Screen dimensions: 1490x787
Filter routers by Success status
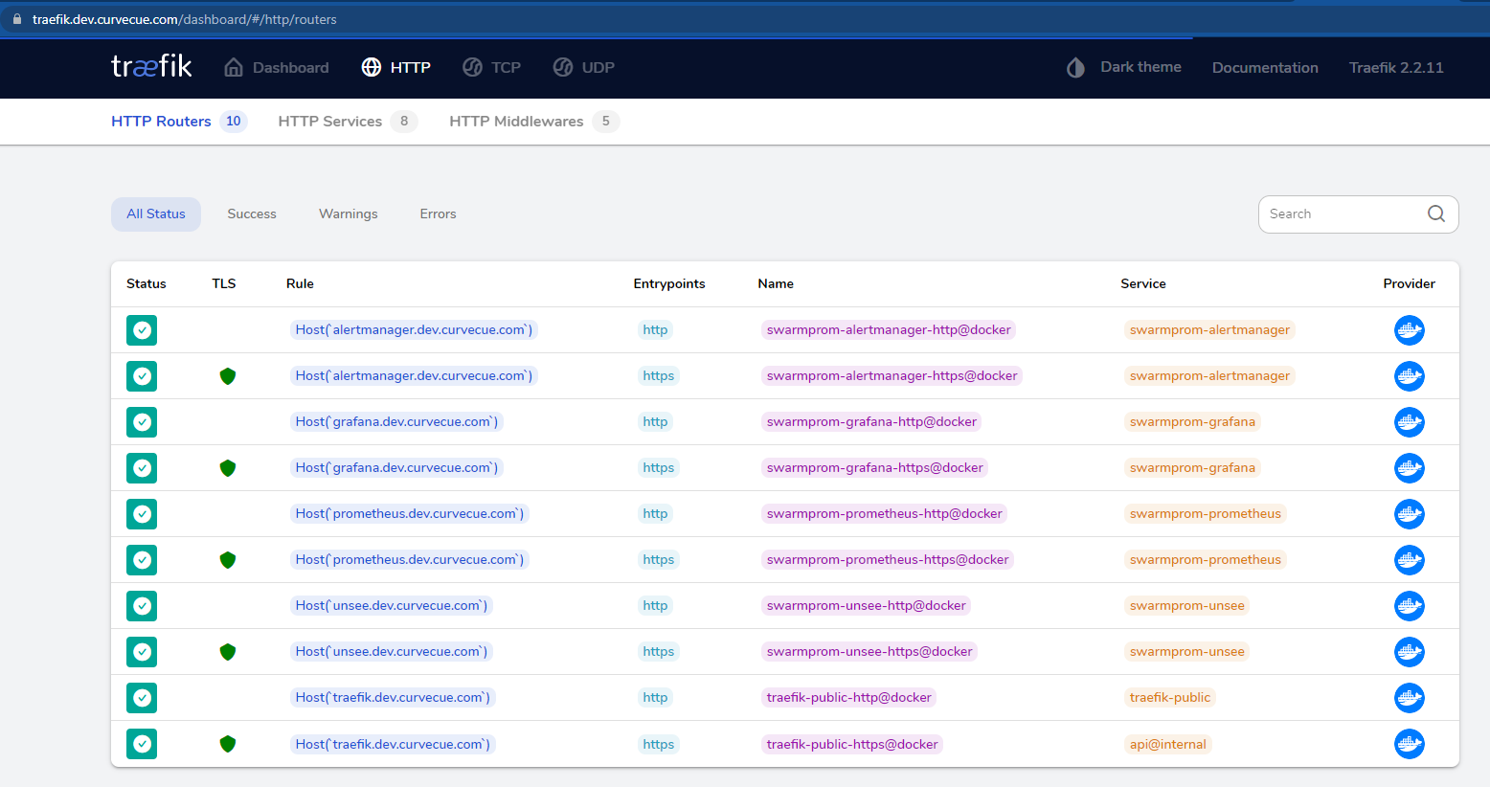point(252,214)
